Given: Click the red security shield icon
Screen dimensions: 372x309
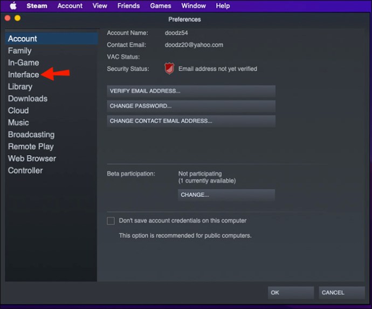Looking at the screenshot, I should 169,68.
